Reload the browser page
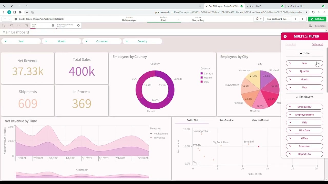The width and height of the screenshot is (328, 184). tap(313, 12)
